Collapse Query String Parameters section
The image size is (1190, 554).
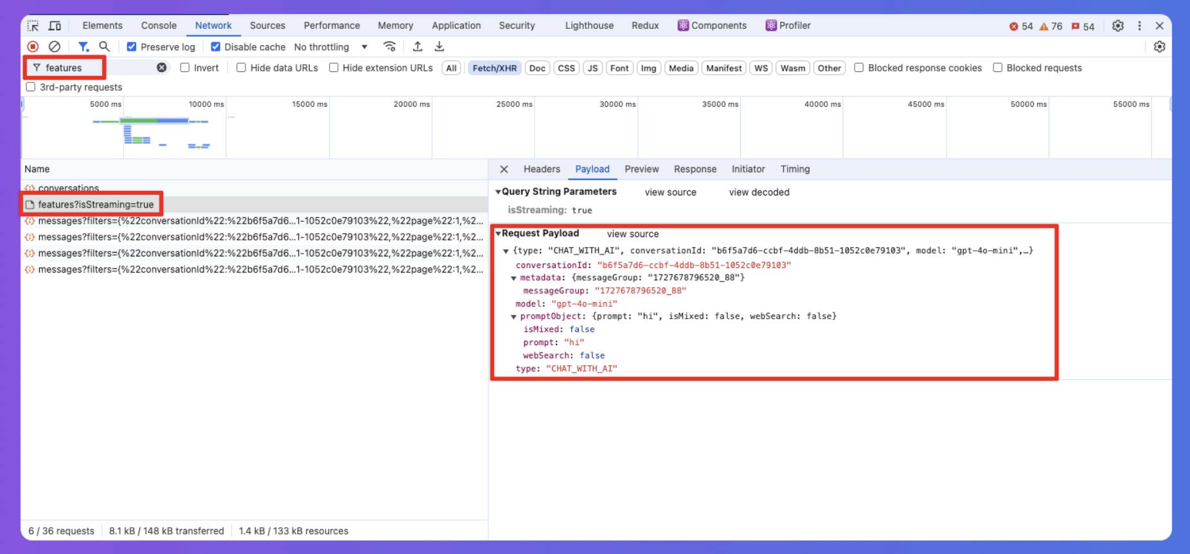[498, 192]
